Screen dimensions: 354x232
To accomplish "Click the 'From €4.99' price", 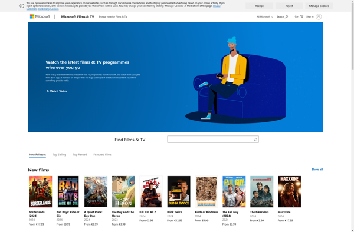I will click(x=201, y=220).
